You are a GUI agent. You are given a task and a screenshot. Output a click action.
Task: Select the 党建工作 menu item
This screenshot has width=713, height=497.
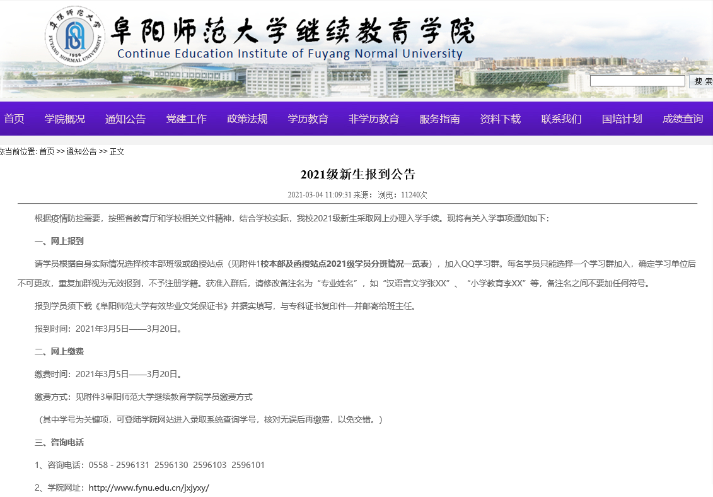point(186,119)
